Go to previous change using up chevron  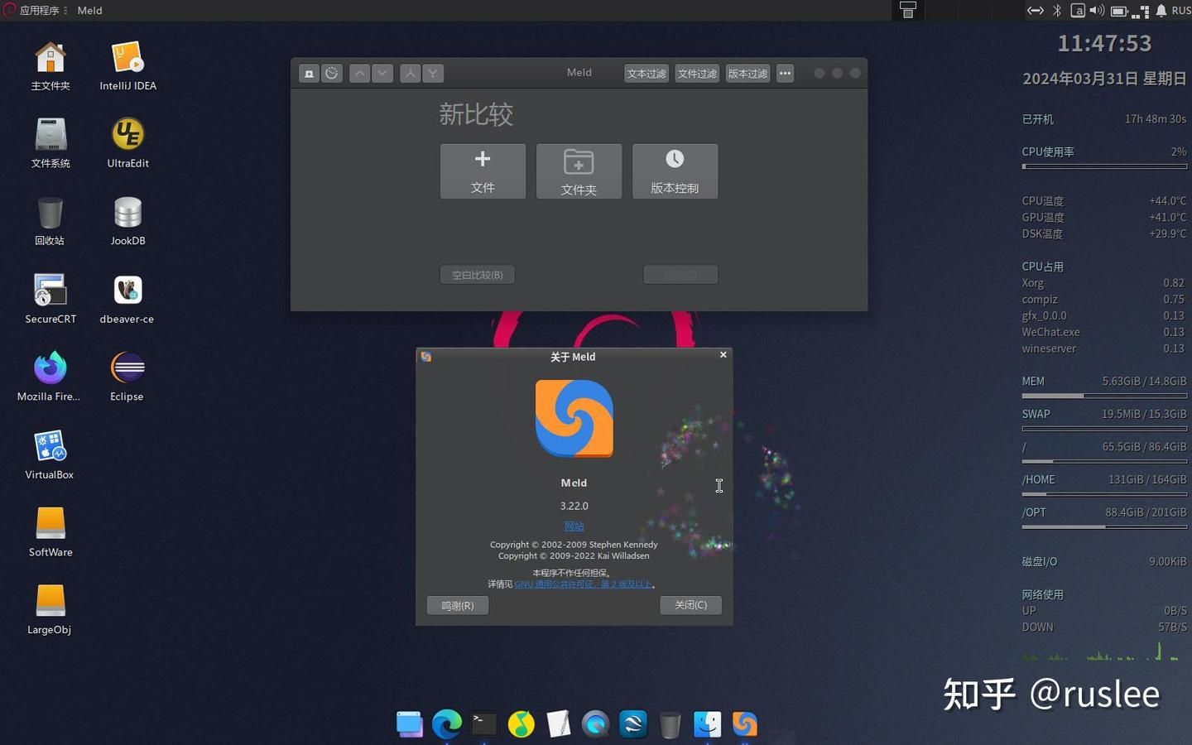pyautogui.click(x=359, y=74)
